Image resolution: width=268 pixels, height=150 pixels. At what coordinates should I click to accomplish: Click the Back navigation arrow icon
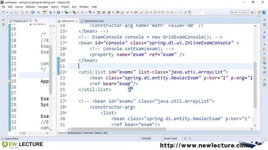[x=168, y=12]
